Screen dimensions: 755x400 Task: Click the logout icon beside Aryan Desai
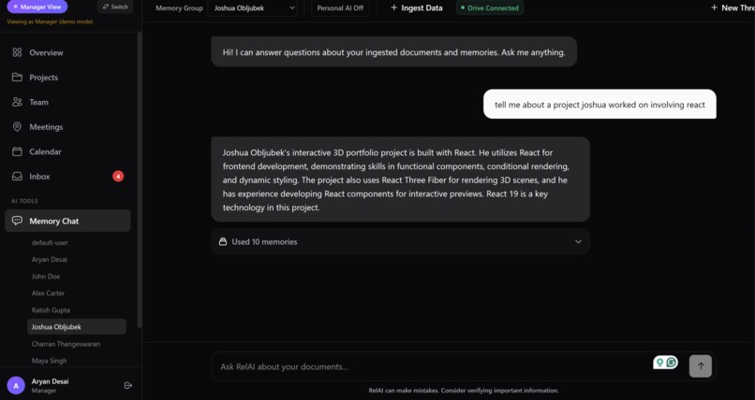128,385
